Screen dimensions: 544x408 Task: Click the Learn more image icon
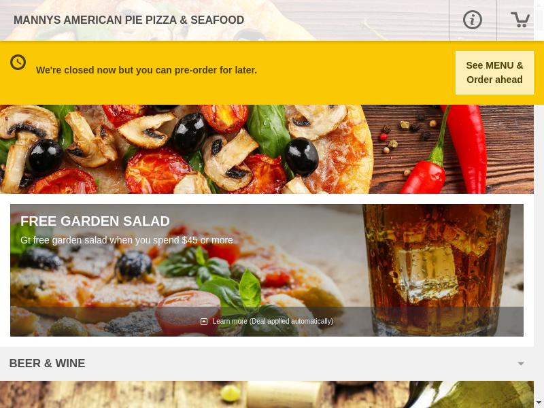click(204, 322)
